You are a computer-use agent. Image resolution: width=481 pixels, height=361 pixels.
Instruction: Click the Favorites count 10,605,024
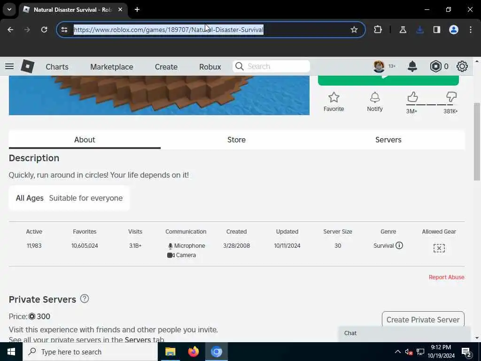[85, 245]
